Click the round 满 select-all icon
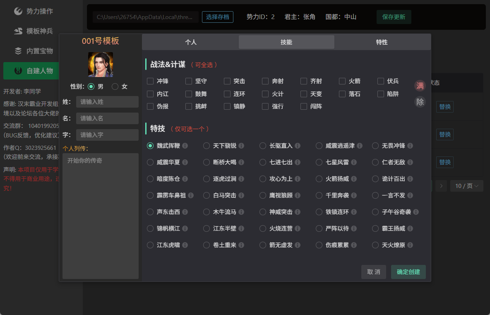490x315 pixels. (x=420, y=86)
